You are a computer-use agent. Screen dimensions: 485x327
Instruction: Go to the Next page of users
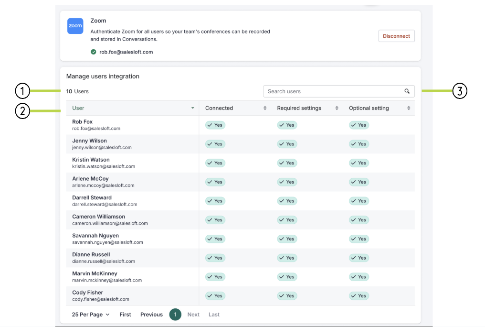[x=193, y=314]
